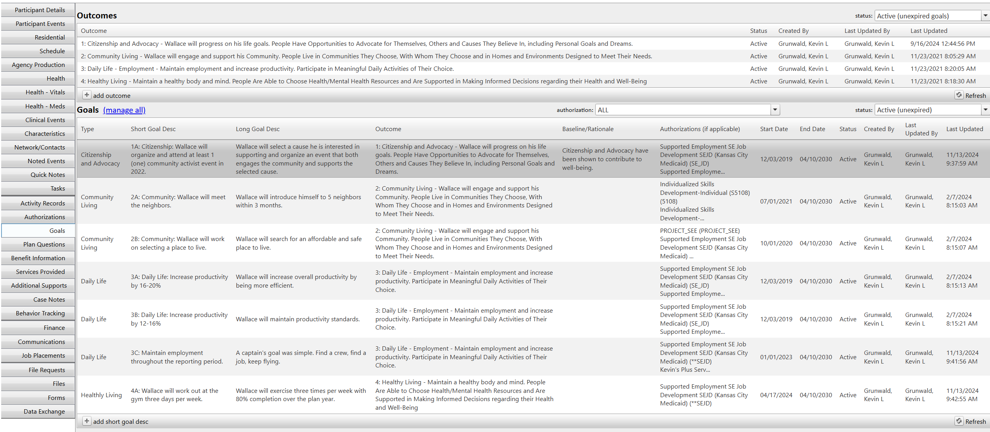This screenshot has height=432, width=990.
Task: Open the Health sidebar item
Action: [x=38, y=79]
